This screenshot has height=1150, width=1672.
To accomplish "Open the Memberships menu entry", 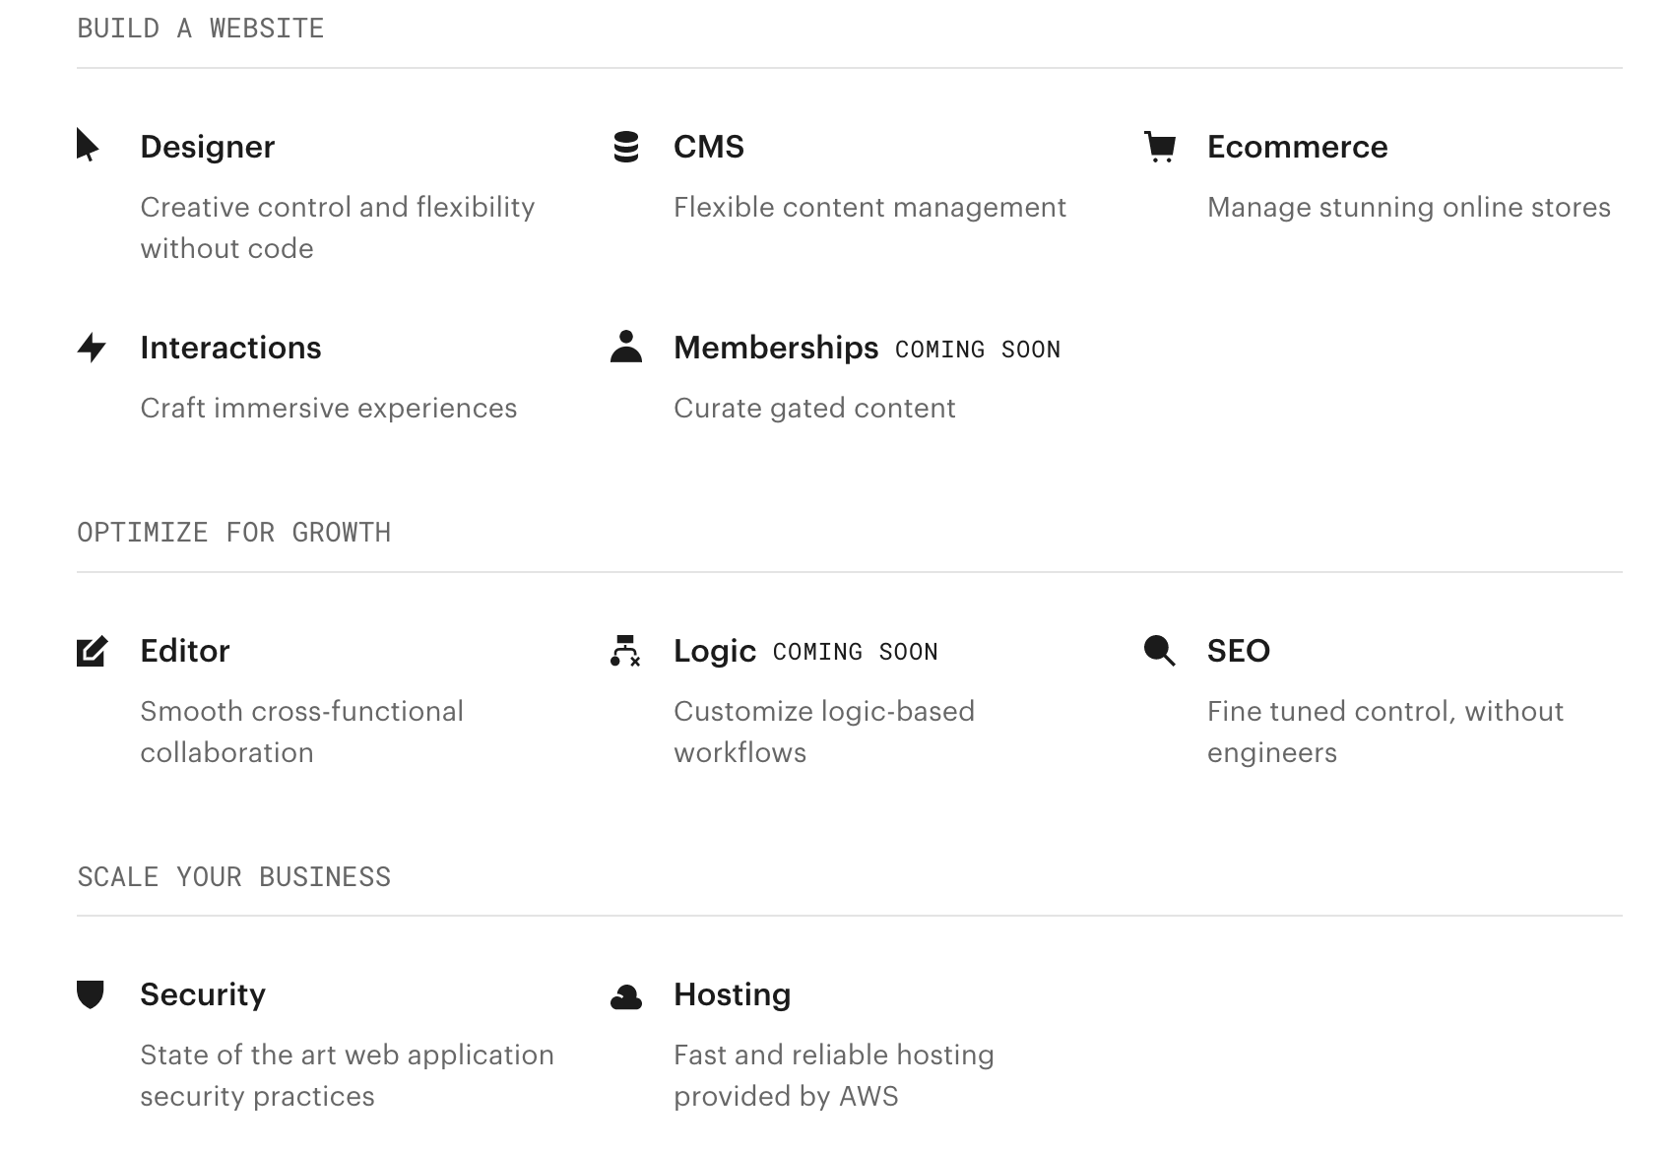I will click(776, 348).
